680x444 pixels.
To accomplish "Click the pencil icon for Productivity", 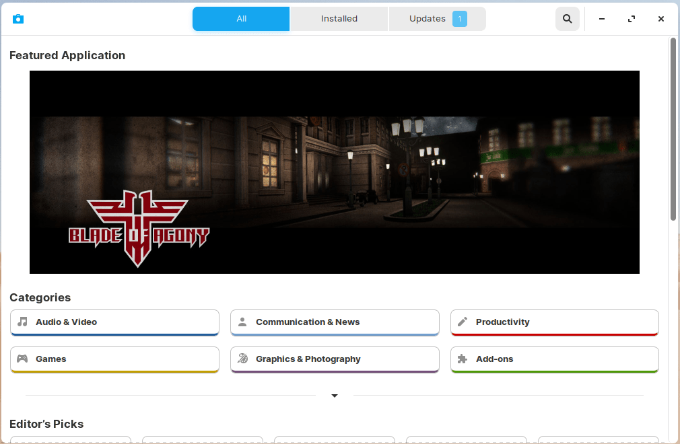I will [x=463, y=322].
